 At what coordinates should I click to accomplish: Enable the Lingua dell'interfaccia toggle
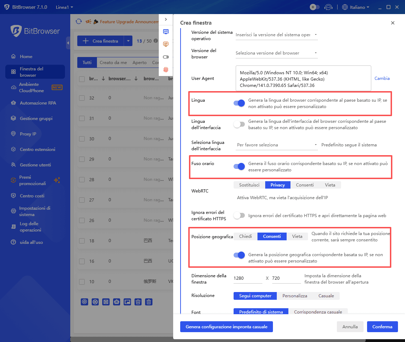(x=239, y=124)
